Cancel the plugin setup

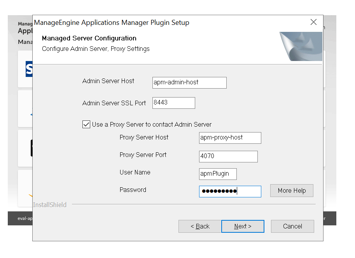coord(292,226)
